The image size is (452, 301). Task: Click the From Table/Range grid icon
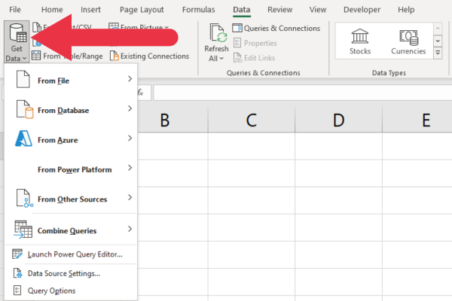tap(36, 55)
